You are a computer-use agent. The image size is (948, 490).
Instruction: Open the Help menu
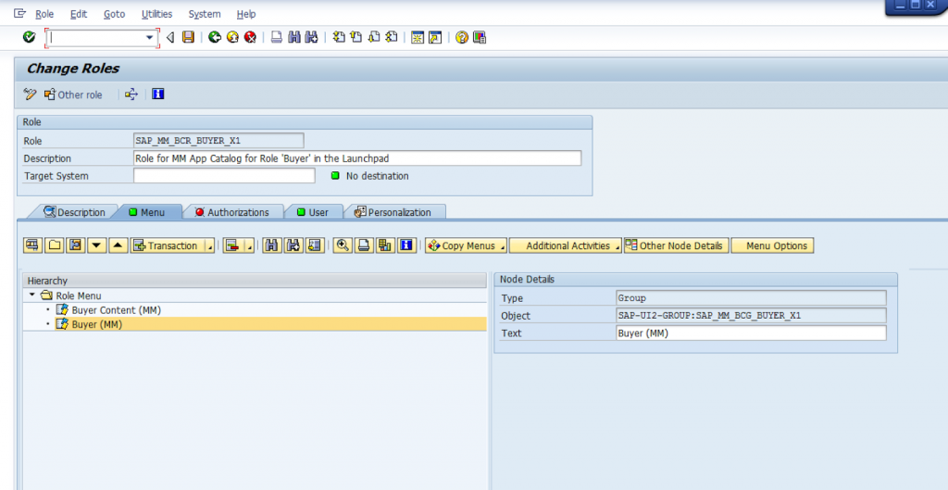tap(246, 13)
